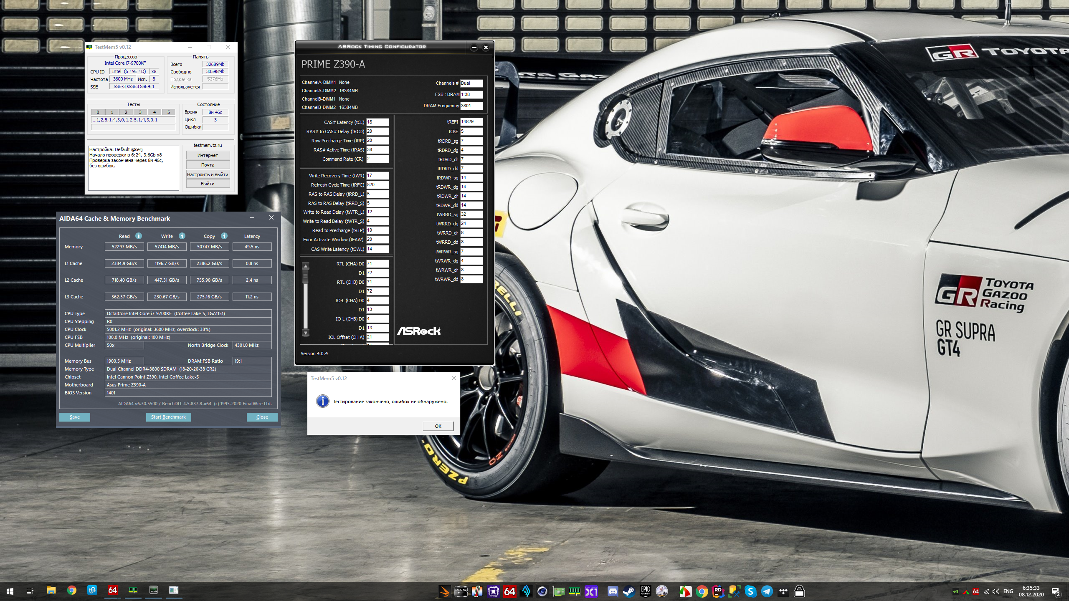Open Discord from the desktop toolbar
Viewport: 1069px width, 601px height.
(x=613, y=591)
